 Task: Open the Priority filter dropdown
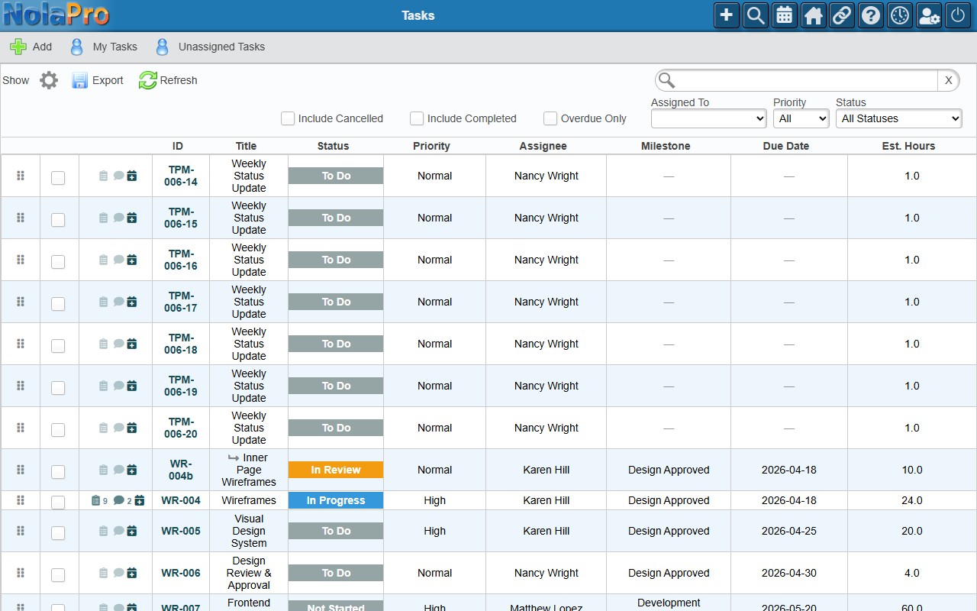801,118
